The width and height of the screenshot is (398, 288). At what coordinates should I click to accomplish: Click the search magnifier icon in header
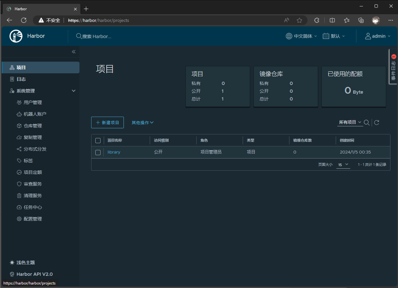tap(79, 36)
